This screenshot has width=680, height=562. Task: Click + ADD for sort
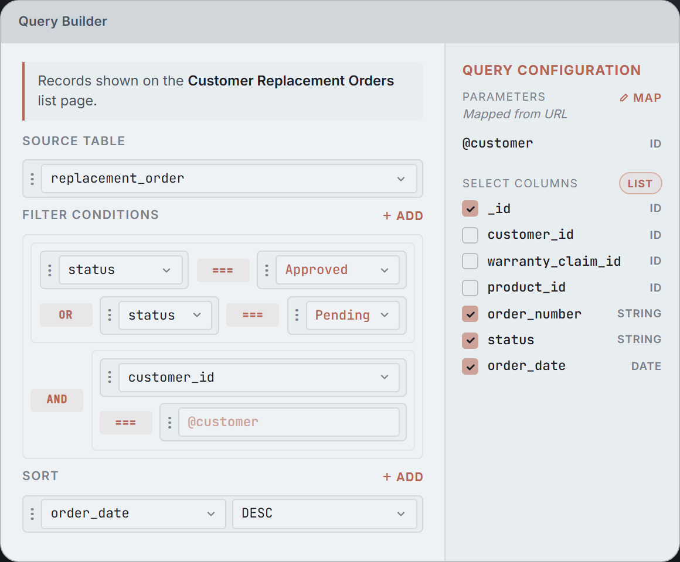[x=403, y=477]
